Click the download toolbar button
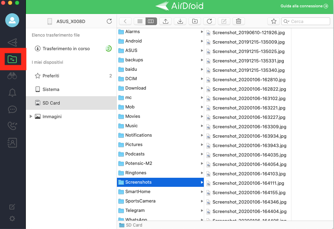The height and width of the screenshot is (229, 334). coord(180,21)
